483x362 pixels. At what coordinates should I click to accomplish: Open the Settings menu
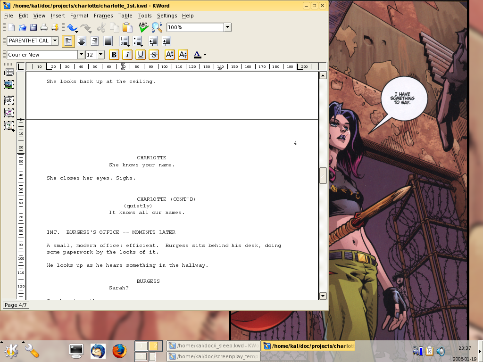click(167, 16)
